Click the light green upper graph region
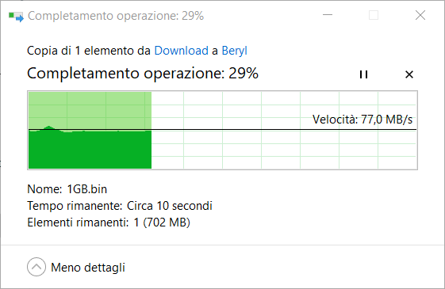The height and width of the screenshot is (289, 445). tap(90, 109)
